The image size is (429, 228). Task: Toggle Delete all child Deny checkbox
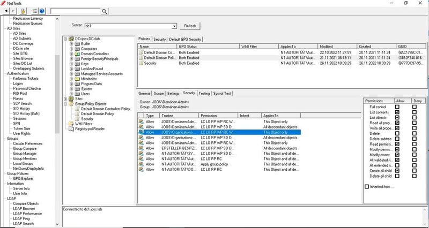click(x=415, y=176)
